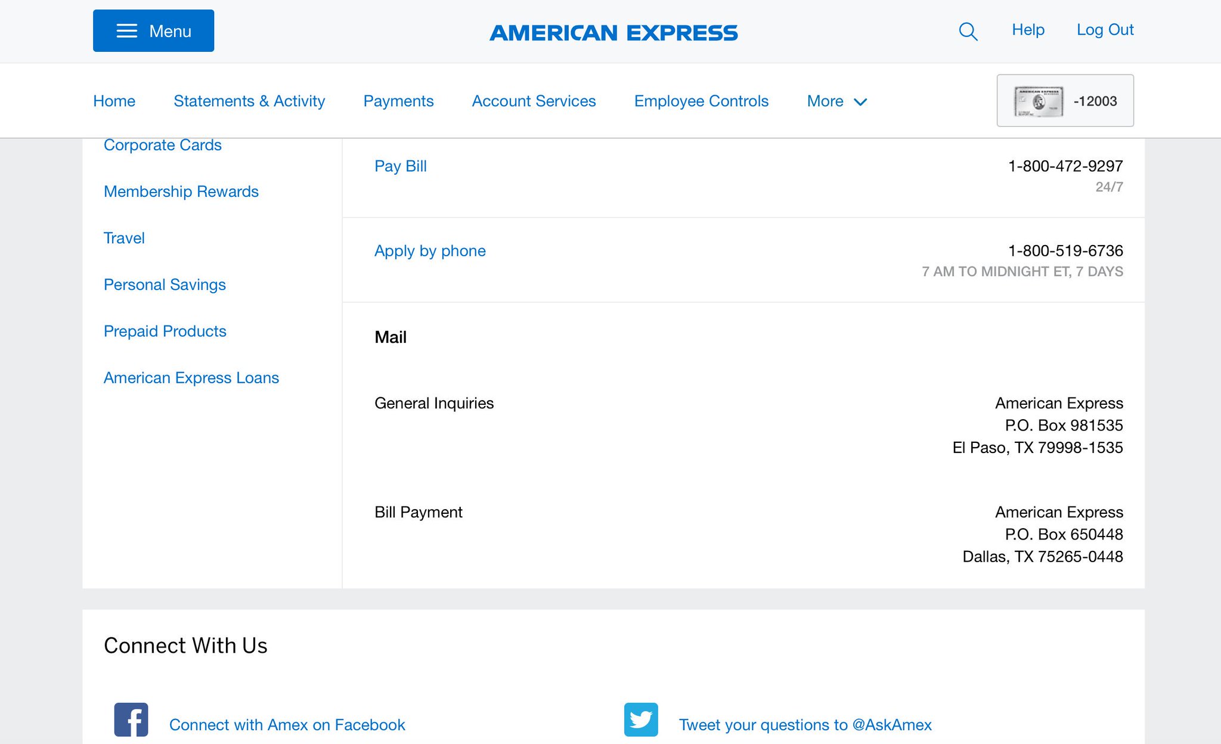Select the Payments navigation item
The width and height of the screenshot is (1221, 744).
398,101
